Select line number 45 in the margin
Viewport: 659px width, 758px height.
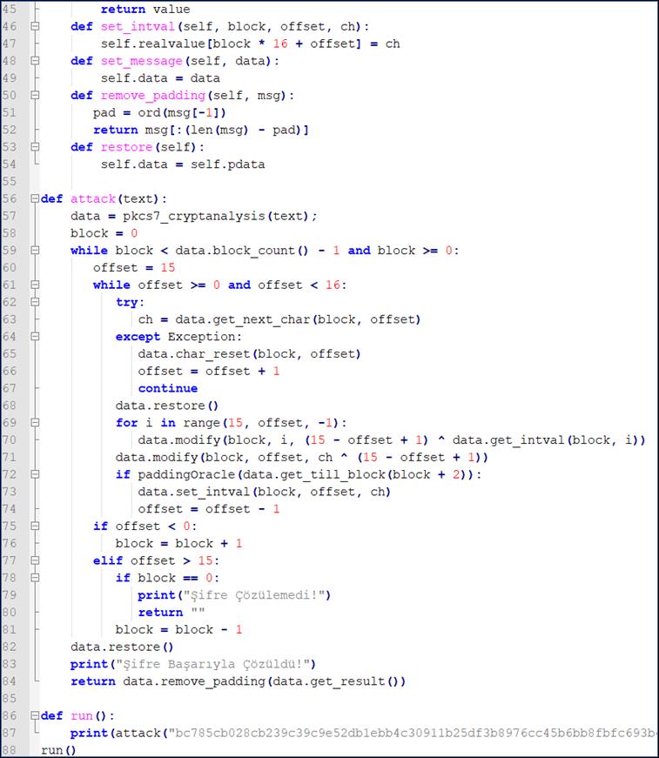(10, 10)
